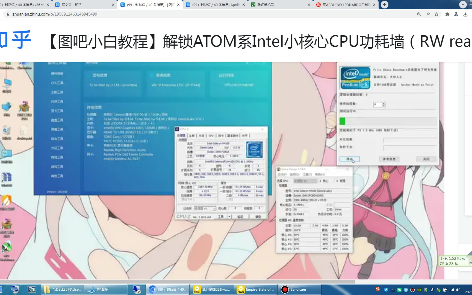The image size is (472, 295).
Task: Switch to the 验证手机号 tab
Action: pyautogui.click(x=279, y=5)
